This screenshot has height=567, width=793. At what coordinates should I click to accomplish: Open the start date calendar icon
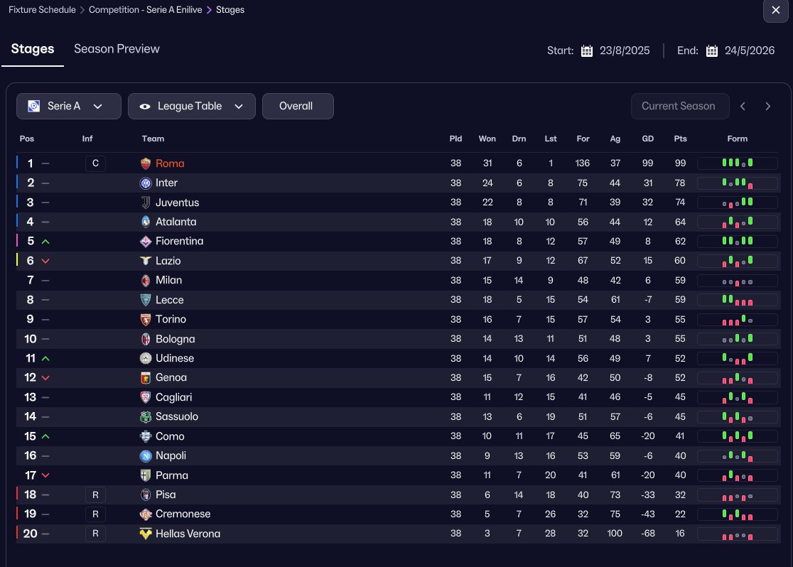[x=587, y=51]
